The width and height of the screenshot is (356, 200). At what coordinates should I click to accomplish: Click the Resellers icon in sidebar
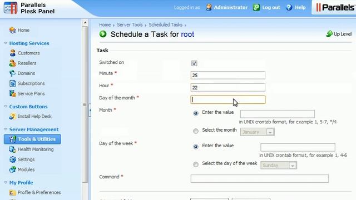pos(12,63)
